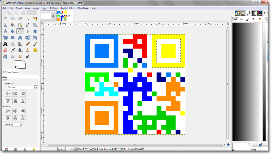Open the Layer menu
Viewport: 272px width, 155px height.
click(x=45, y=8)
